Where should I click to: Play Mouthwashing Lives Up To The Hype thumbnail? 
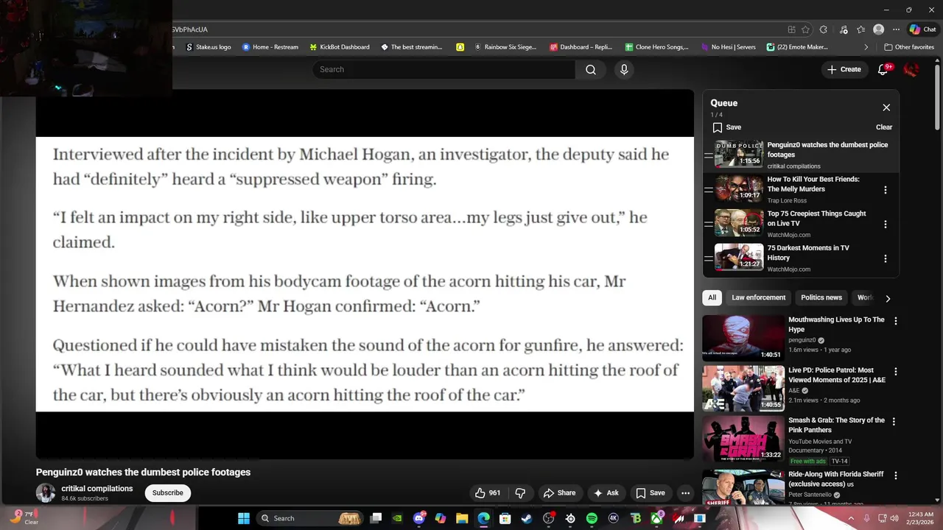pos(743,338)
